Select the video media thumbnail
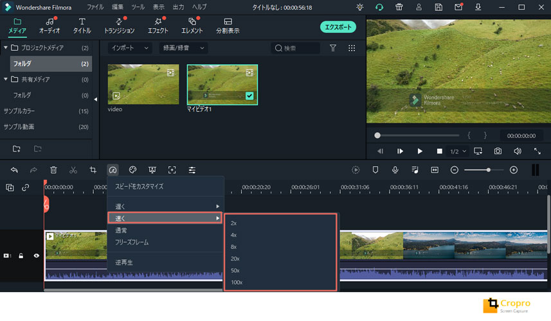The image size is (551, 321). (143, 84)
